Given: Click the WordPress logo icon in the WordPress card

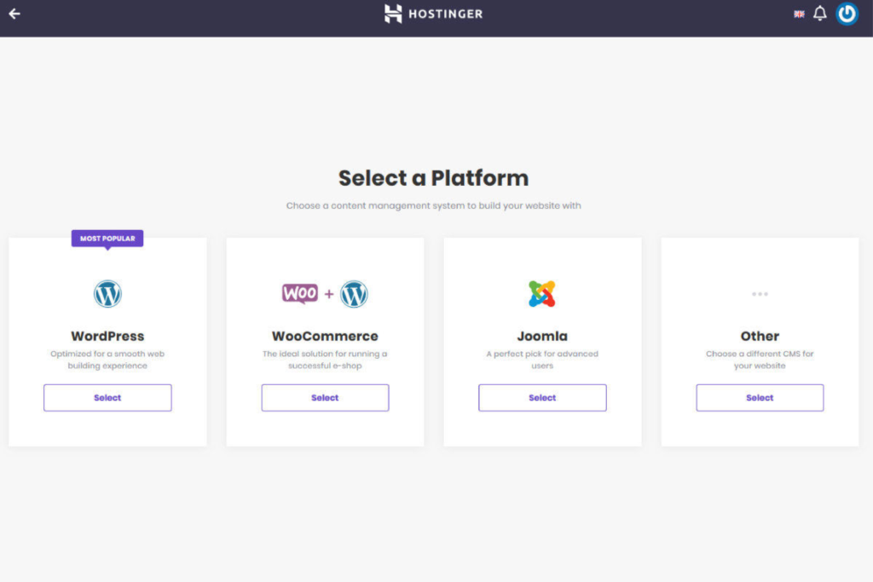Looking at the screenshot, I should click(x=107, y=294).
